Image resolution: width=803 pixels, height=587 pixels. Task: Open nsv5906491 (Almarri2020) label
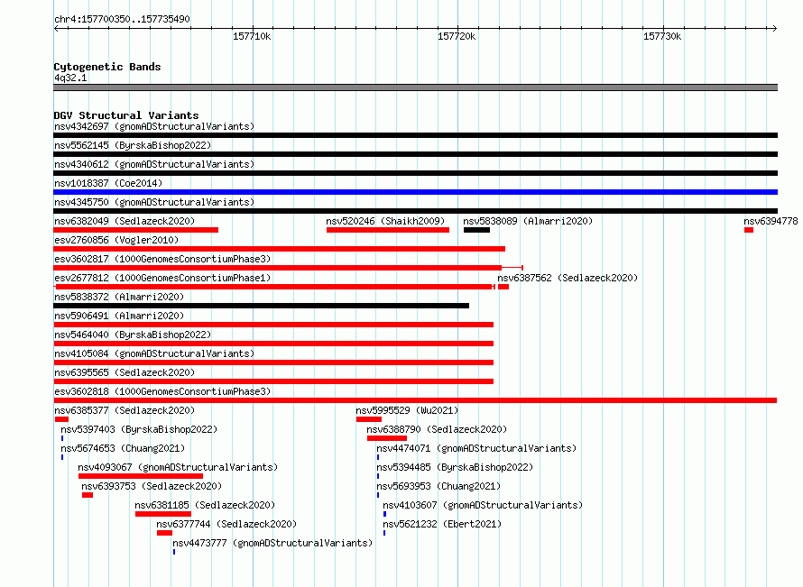(x=119, y=316)
